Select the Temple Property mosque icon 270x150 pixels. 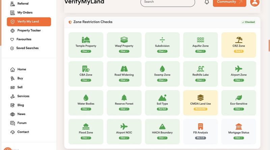pos(86,40)
